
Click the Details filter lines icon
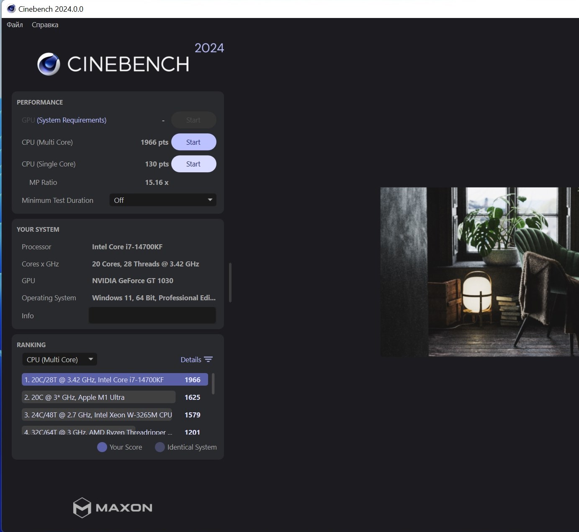point(208,360)
